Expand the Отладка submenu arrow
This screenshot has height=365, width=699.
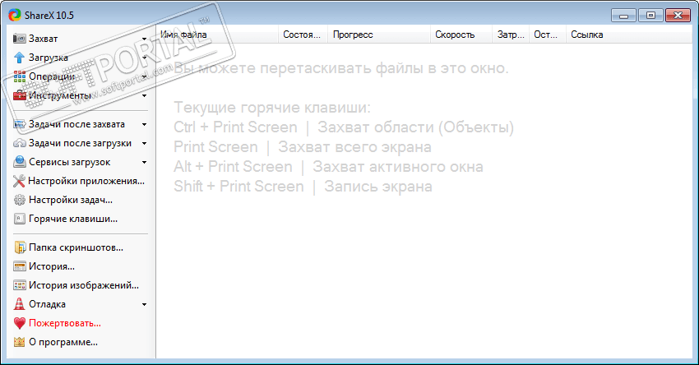144,305
